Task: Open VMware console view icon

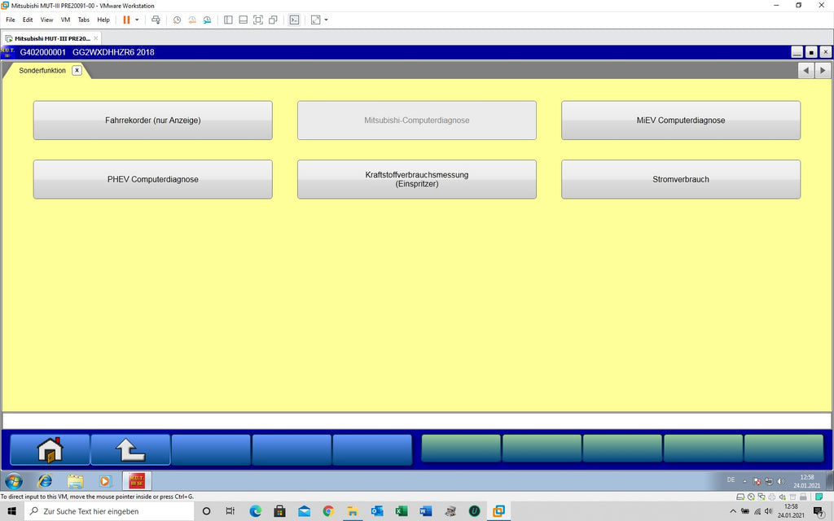Action: point(294,20)
